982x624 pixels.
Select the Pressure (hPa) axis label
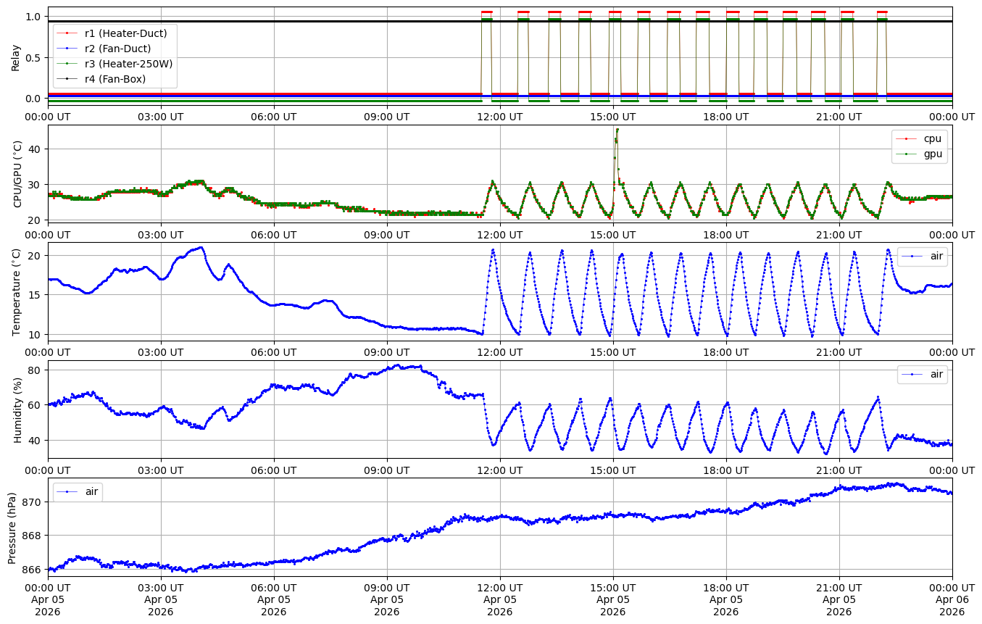pos(12,528)
